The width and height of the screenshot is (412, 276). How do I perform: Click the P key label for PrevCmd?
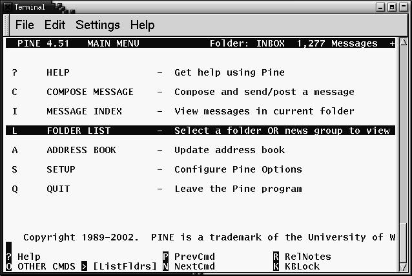pyautogui.click(x=165, y=257)
